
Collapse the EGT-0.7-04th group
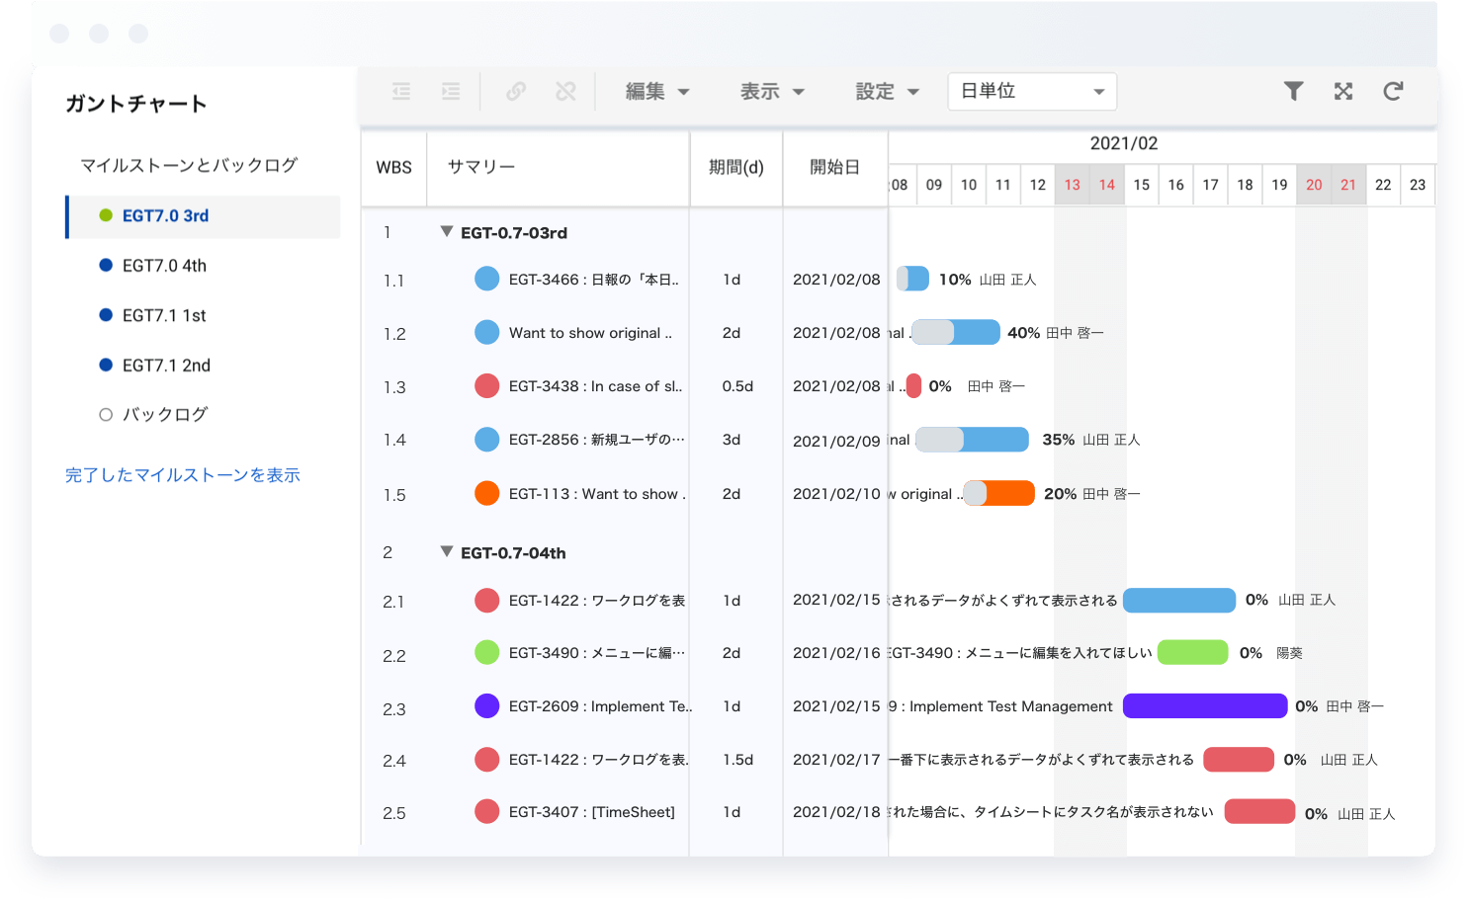[x=447, y=551]
